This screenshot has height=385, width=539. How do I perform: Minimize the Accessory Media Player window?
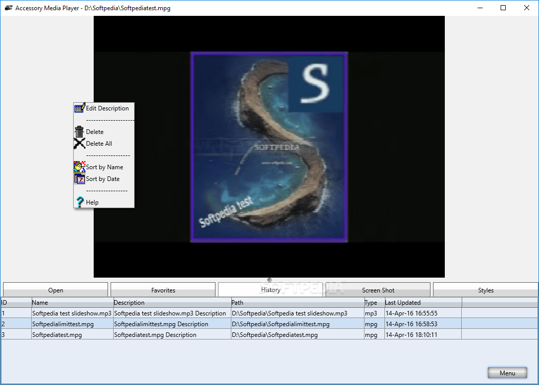[480, 8]
